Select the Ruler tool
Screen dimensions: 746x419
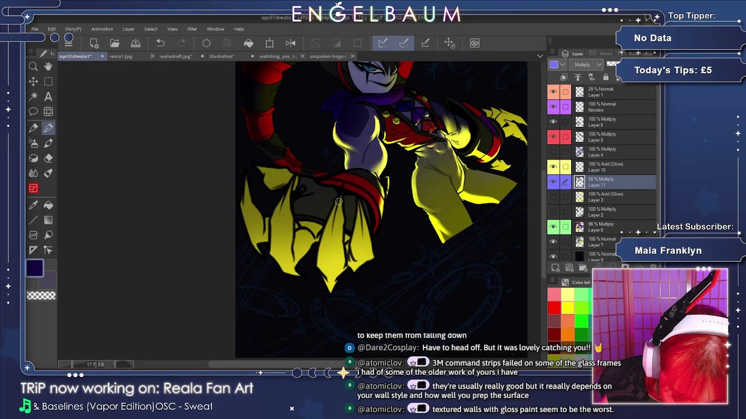(33, 250)
